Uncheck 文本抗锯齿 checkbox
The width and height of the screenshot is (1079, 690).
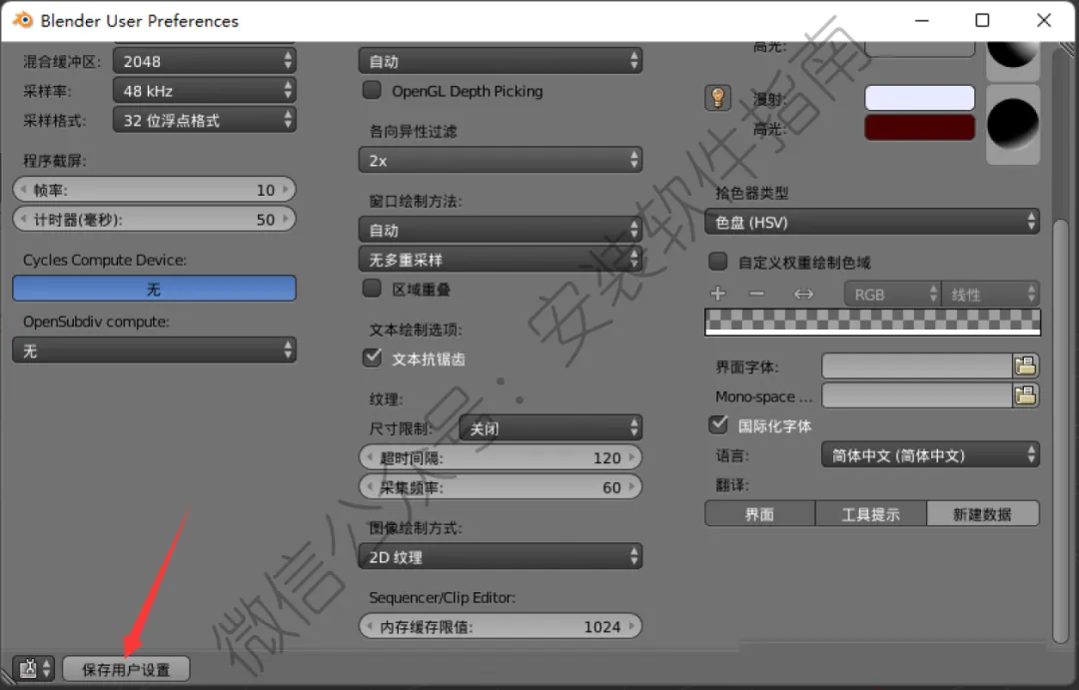click(x=373, y=357)
